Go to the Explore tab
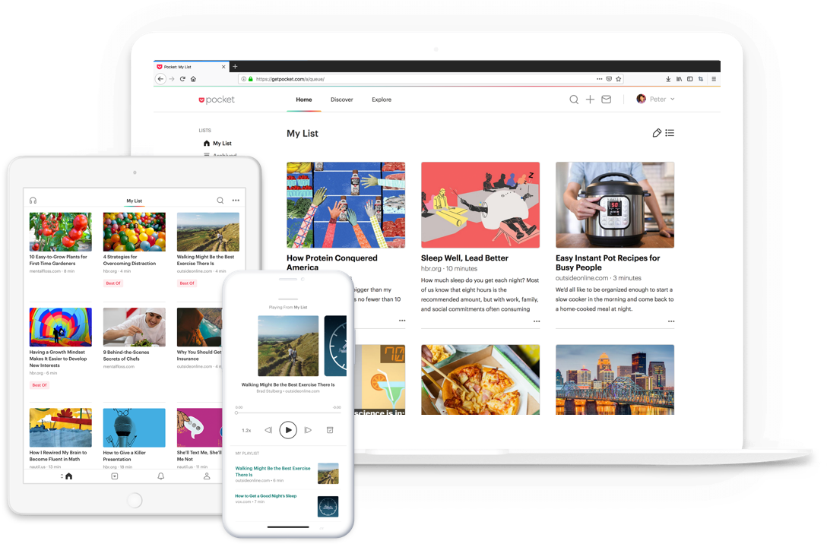 [x=382, y=100]
